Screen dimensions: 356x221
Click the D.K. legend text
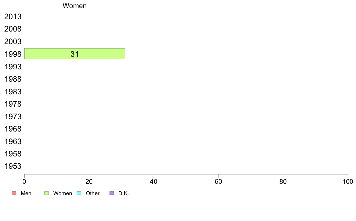[x=124, y=193]
